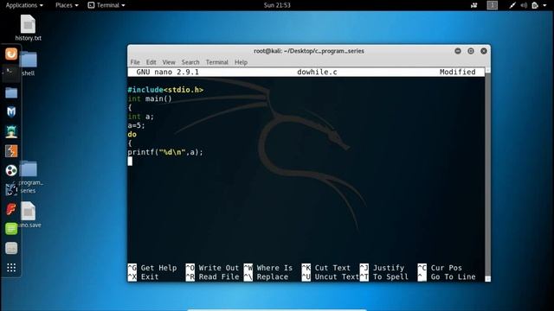Open the Firefox browser dock icon
Image resolution: width=554 pixels, height=311 pixels.
(x=11, y=54)
